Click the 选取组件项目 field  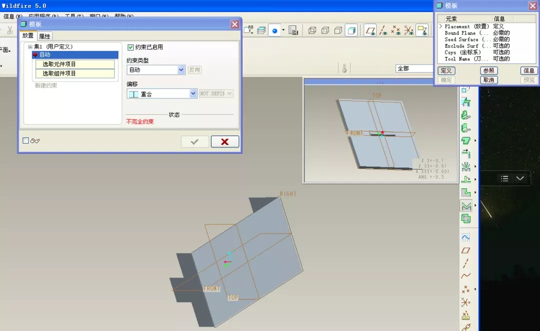(x=75, y=73)
